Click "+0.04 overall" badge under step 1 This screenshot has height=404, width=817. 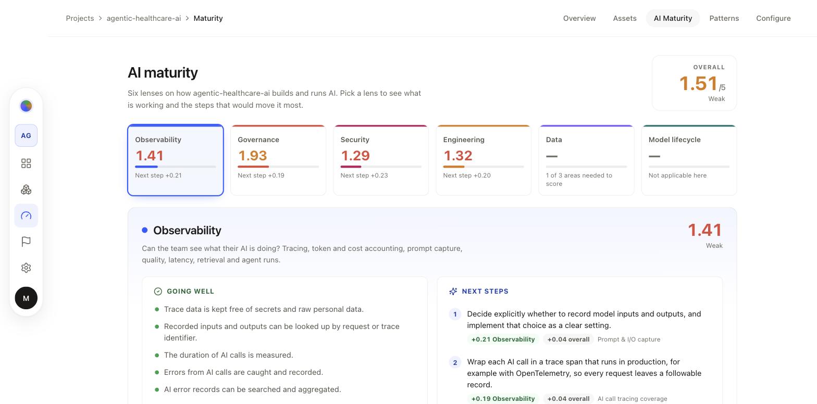[568, 339]
